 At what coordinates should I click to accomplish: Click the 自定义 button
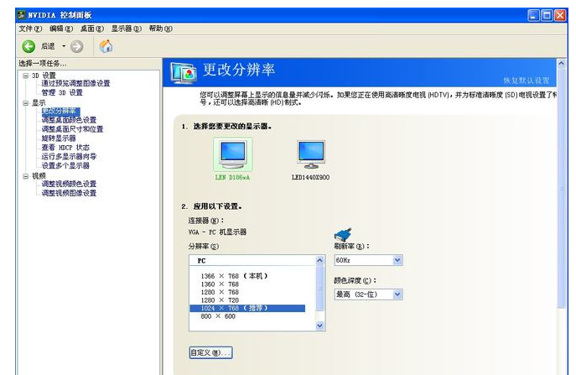click(210, 352)
